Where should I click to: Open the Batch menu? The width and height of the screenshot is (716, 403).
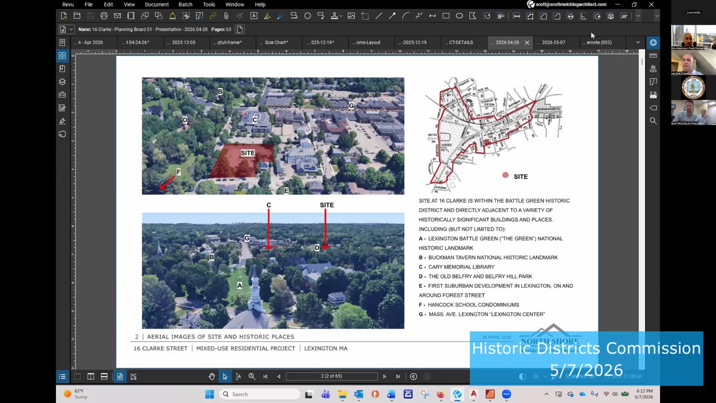(185, 4)
